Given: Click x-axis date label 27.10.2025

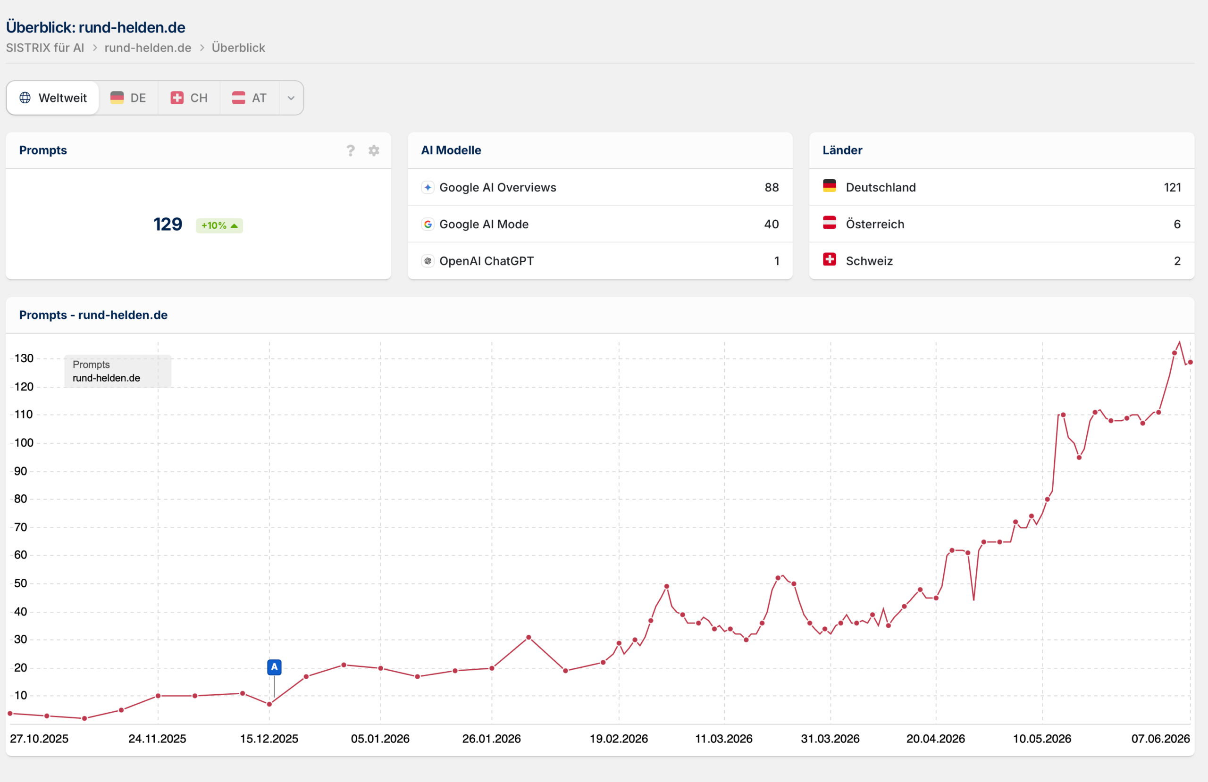Looking at the screenshot, I should [39, 738].
